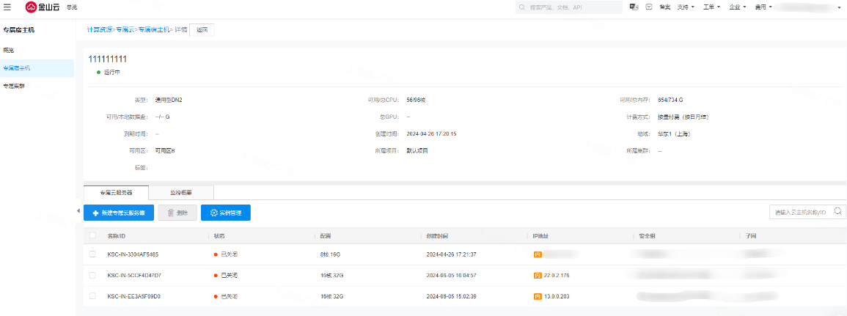Open the hamburger navigation menu
Image resolution: width=847 pixels, height=316 pixels.
(x=8, y=7)
